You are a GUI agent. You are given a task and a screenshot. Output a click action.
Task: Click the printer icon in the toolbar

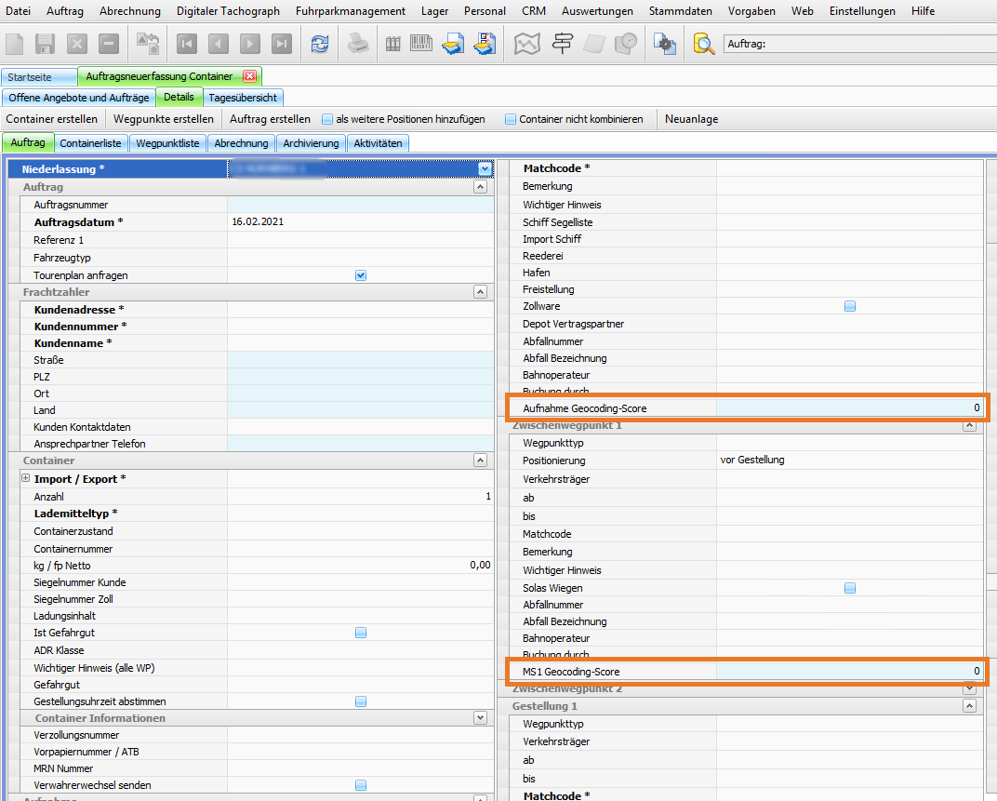click(x=358, y=44)
